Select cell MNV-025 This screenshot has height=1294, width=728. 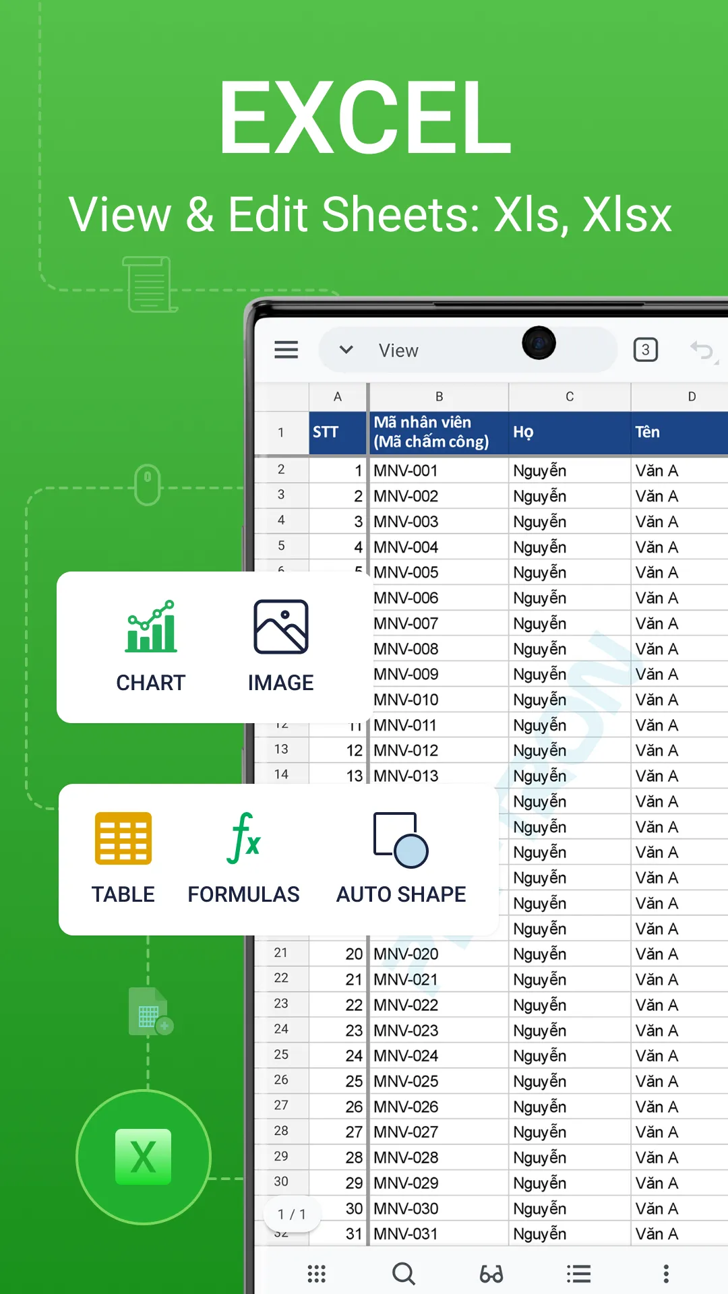tap(439, 1081)
